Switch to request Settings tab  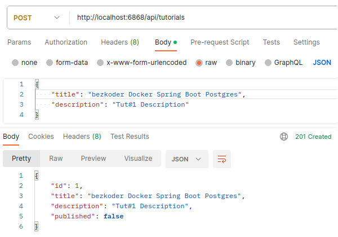click(306, 42)
